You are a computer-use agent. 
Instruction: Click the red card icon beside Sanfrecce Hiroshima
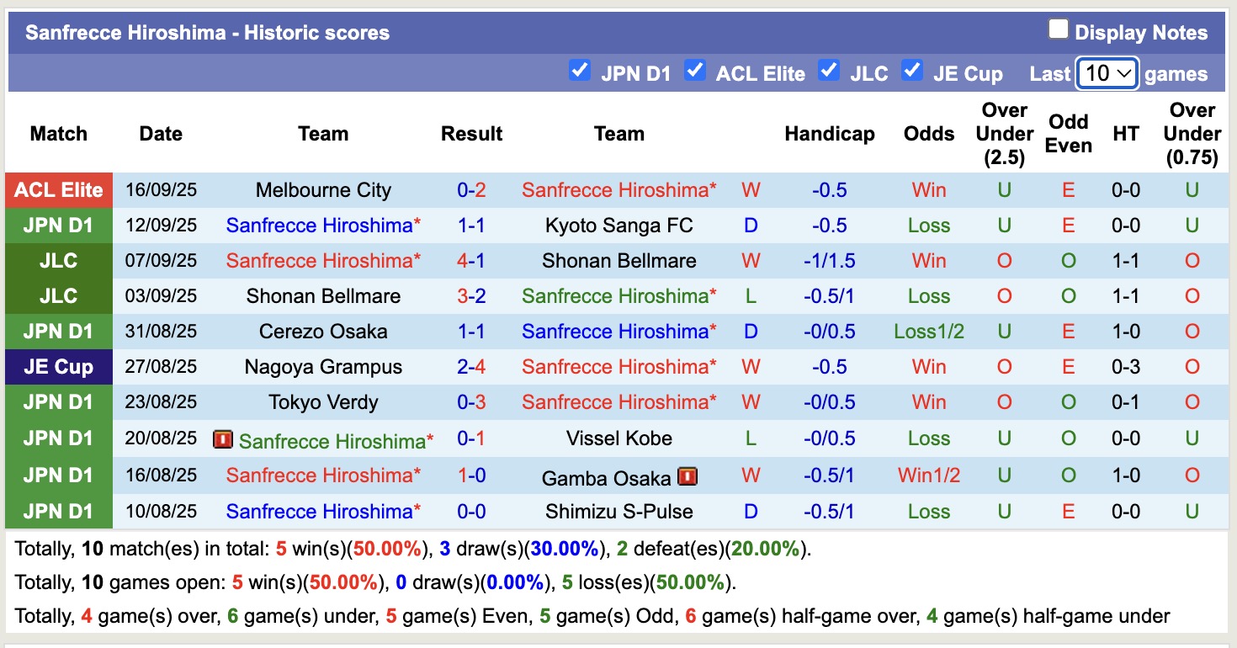click(x=222, y=438)
